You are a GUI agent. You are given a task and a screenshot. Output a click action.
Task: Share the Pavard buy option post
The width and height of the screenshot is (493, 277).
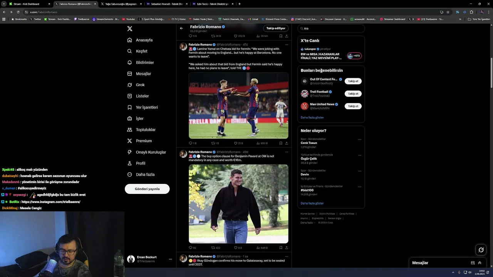[286, 248]
